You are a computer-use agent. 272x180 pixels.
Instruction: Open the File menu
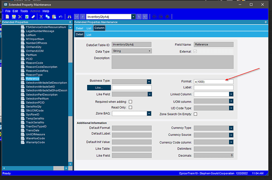(8, 11)
